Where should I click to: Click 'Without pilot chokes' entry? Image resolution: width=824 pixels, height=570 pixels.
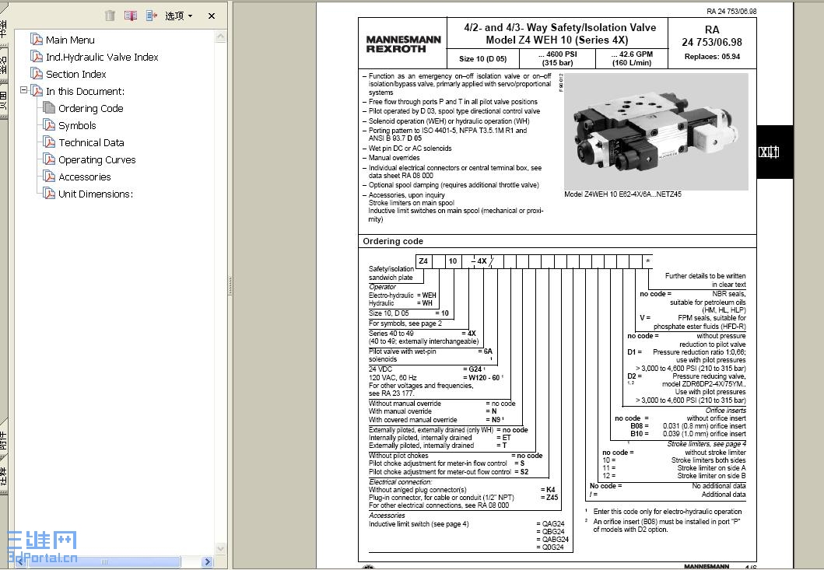[x=398, y=456]
